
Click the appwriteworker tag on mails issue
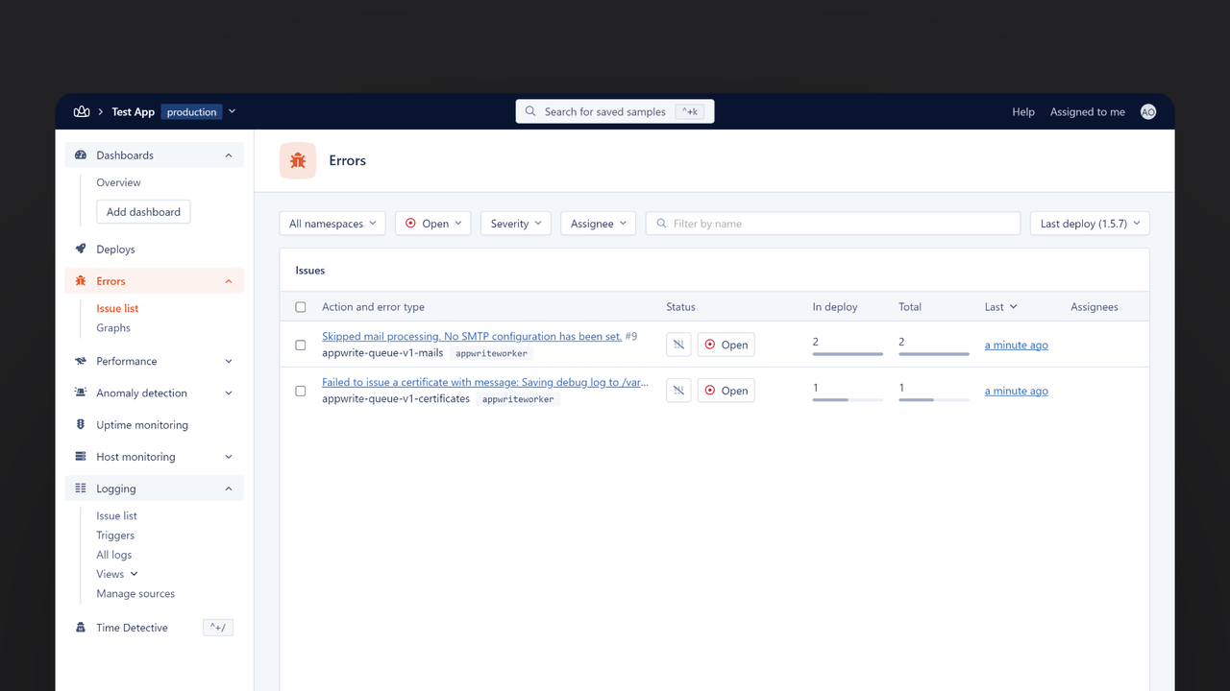coord(492,354)
